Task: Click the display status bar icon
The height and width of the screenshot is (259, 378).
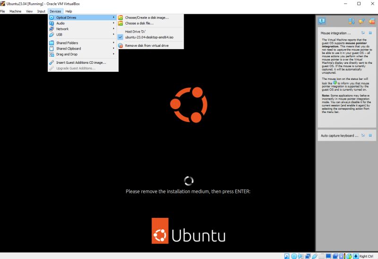Action: pos(328,256)
